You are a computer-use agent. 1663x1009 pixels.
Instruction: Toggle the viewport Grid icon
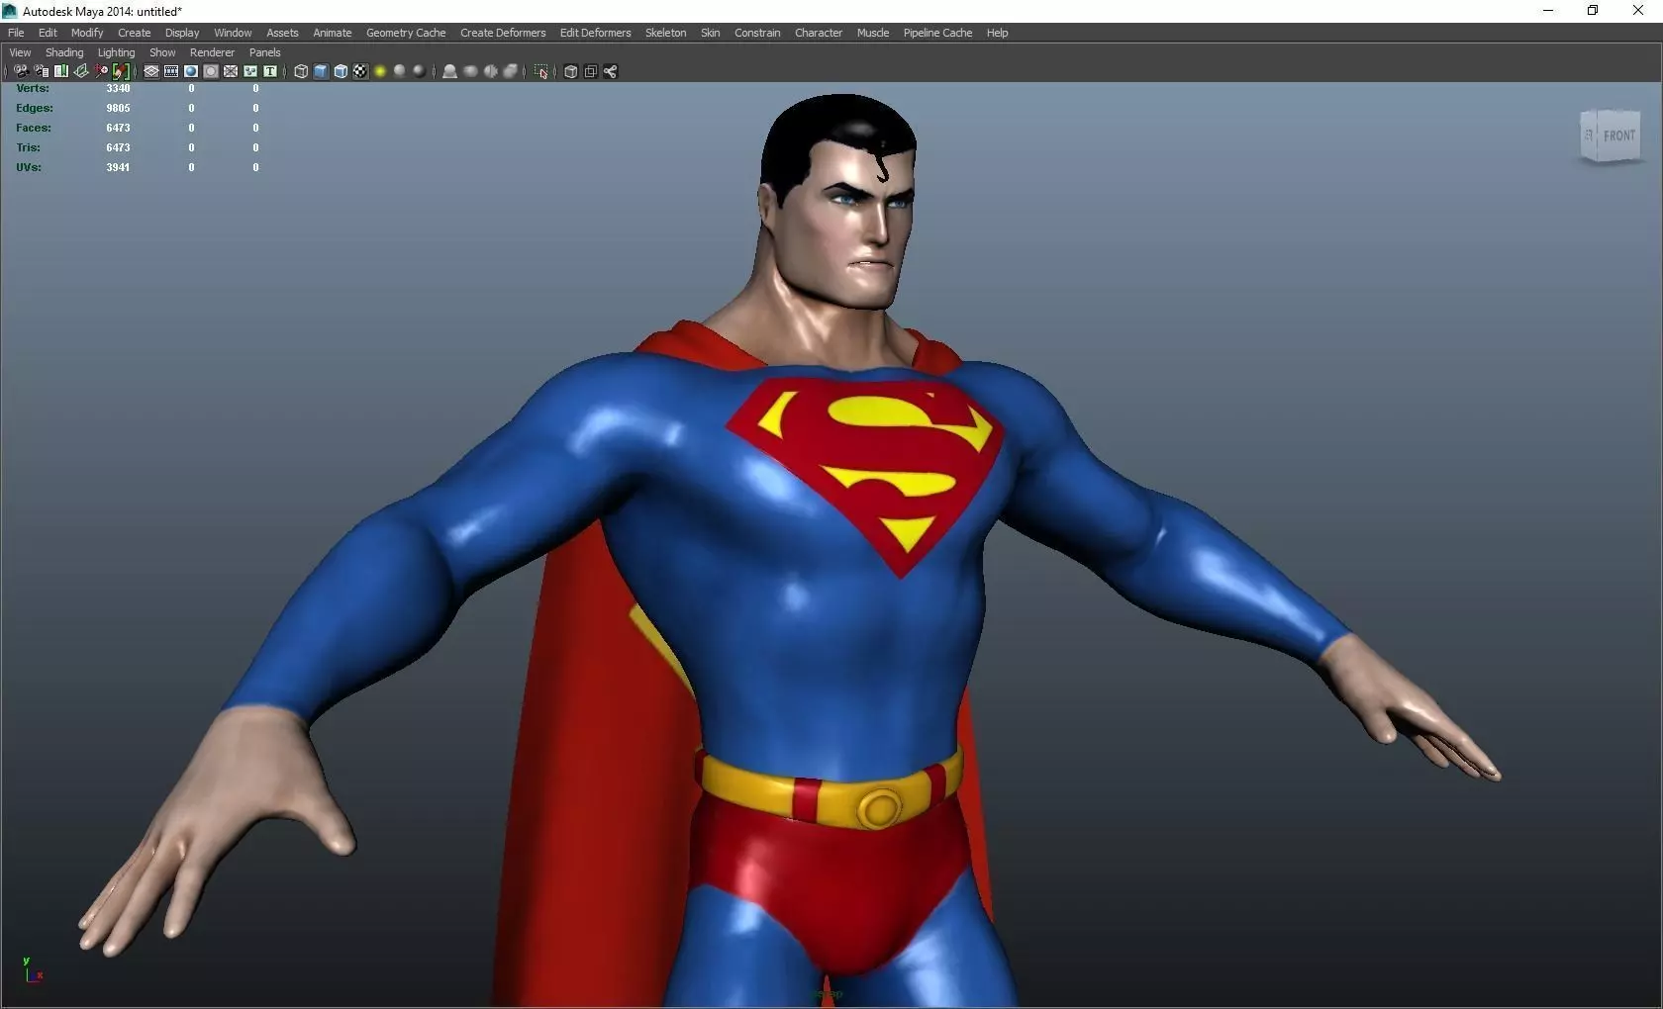[x=151, y=71]
